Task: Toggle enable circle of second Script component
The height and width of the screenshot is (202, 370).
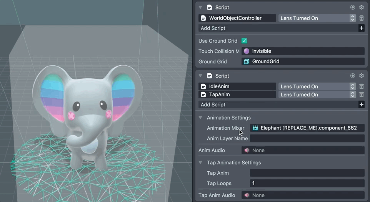Action: pos(353,76)
